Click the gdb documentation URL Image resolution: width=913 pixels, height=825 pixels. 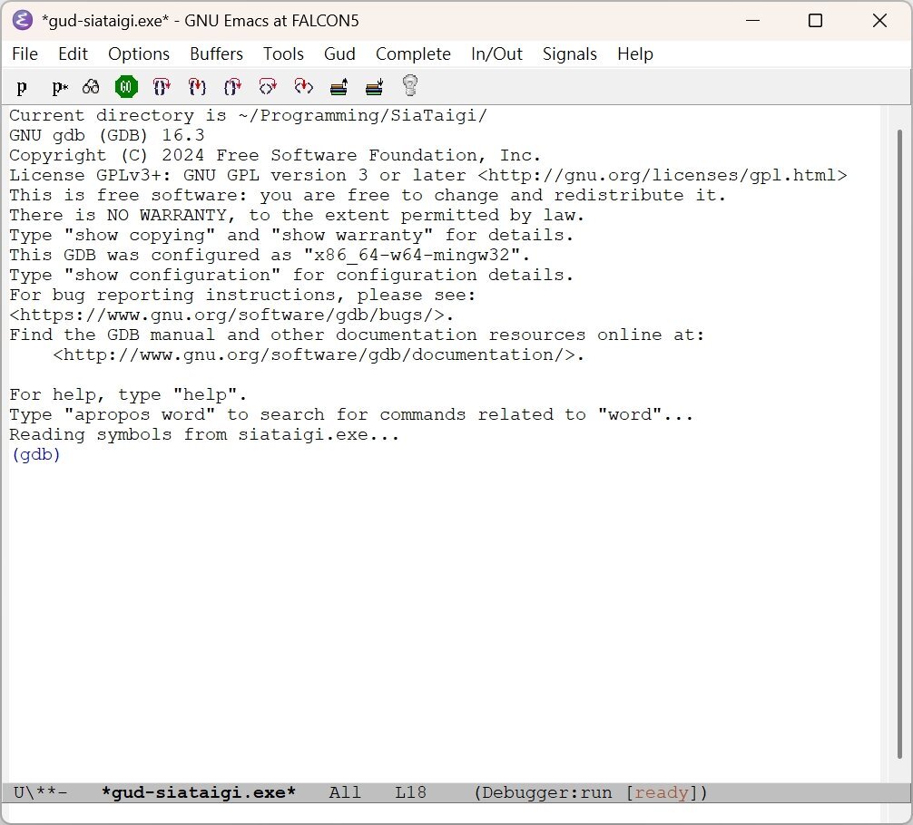pyautogui.click(x=319, y=355)
